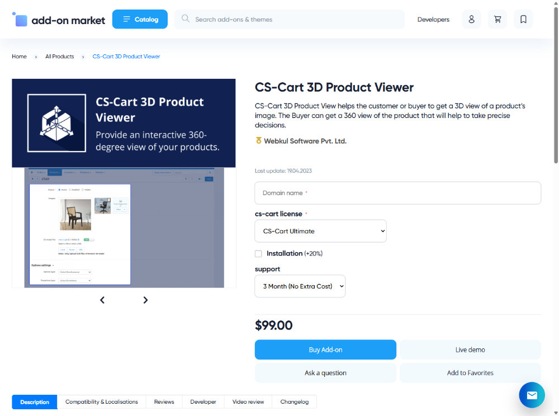
Task: Click the Webkul Software Pvt. Ltd. link
Action: click(305, 141)
